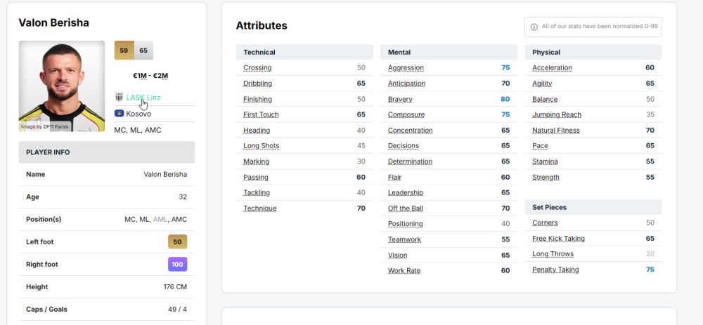Click the gold 59 current rating badge
703x325 pixels.
[124, 51]
